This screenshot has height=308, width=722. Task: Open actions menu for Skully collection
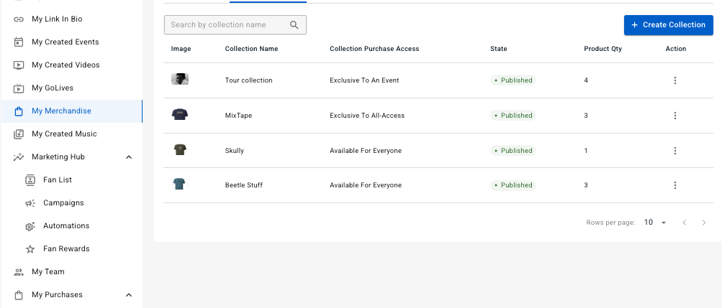[x=674, y=151]
